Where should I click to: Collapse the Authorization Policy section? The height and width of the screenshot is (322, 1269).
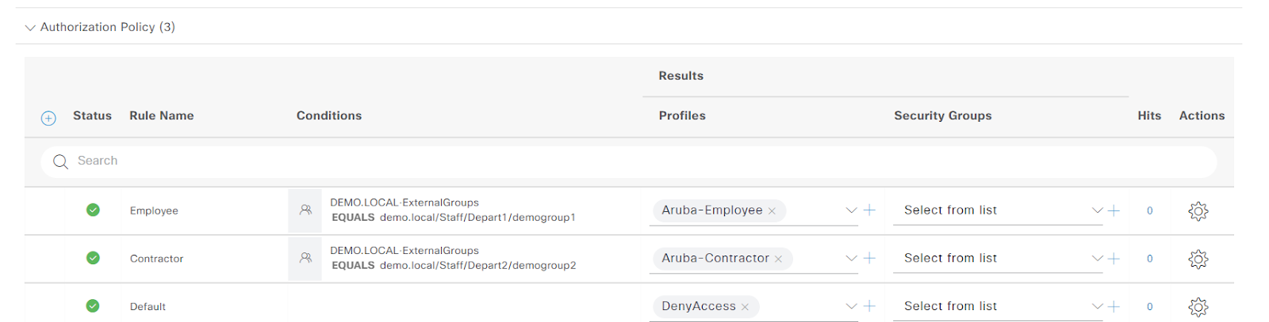click(30, 28)
